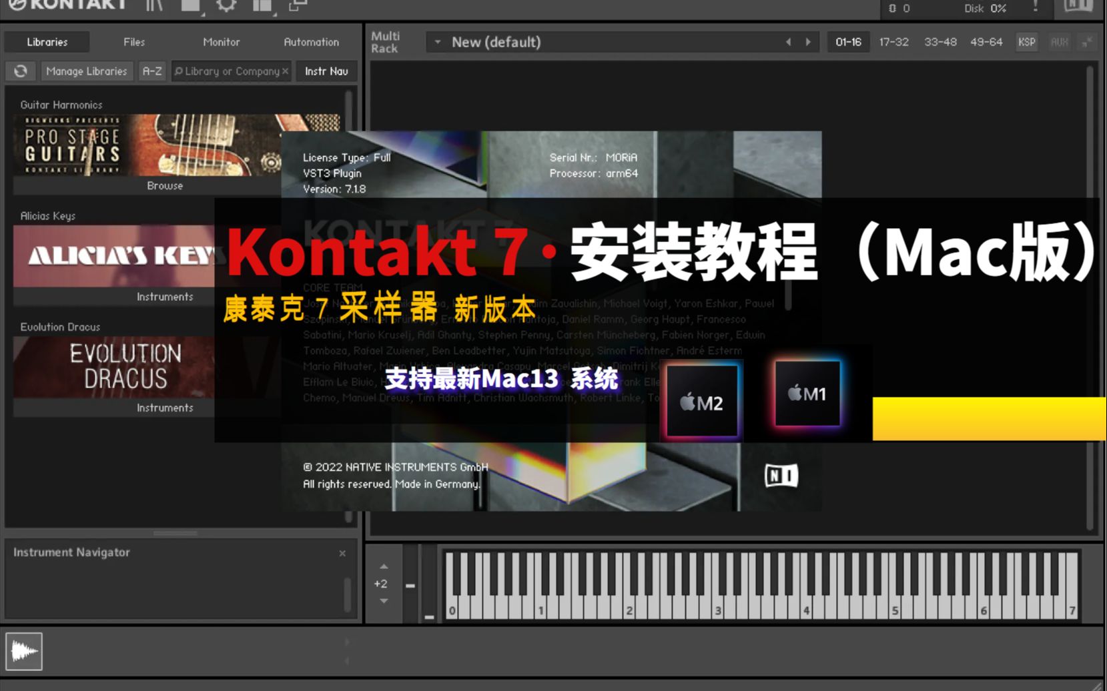This screenshot has height=691, width=1107.
Task: Refresh the libraries list
Action: pos(21,71)
